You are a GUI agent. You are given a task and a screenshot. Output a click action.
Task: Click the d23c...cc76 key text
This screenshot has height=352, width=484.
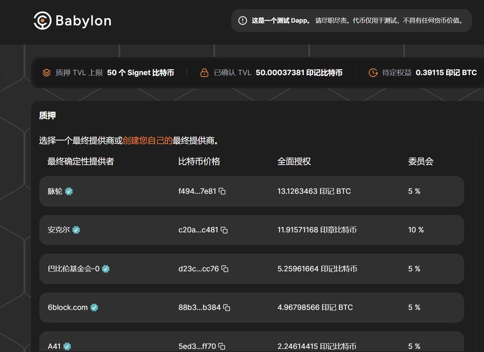(x=198, y=269)
